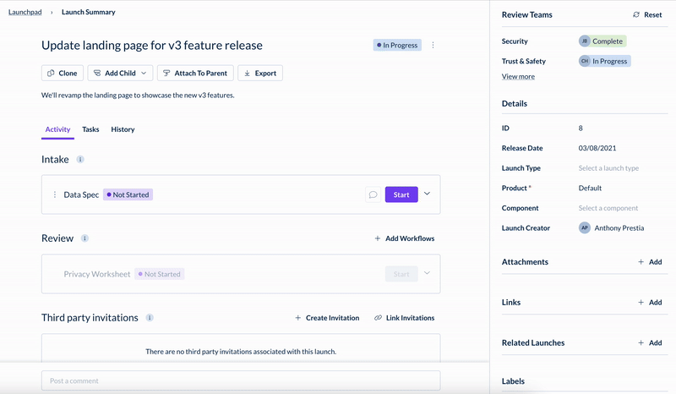Open the three-dot menu beside In Progress status
The height and width of the screenshot is (394, 676).
point(433,46)
